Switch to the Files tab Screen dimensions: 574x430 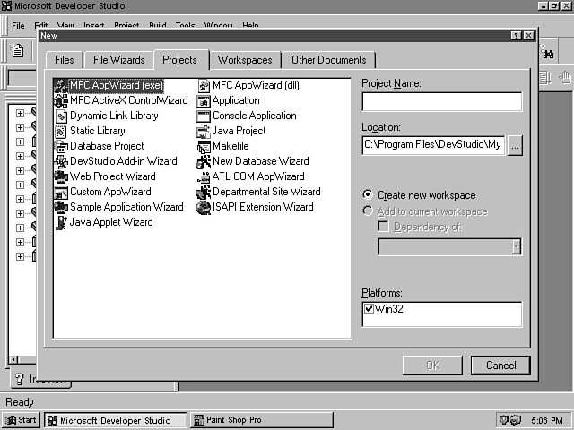tap(65, 60)
